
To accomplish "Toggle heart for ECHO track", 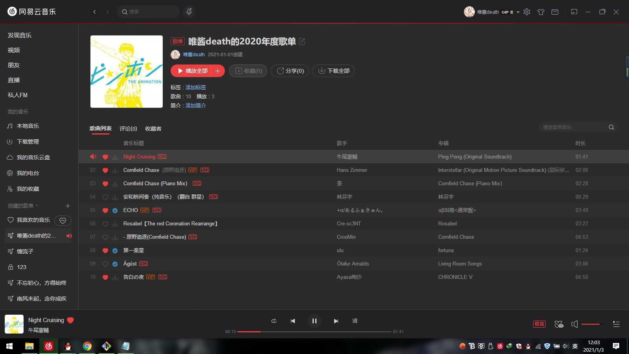I will point(105,210).
